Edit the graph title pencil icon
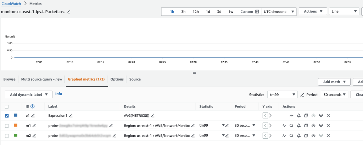Image resolution: width=363 pixels, height=145 pixels. tap(68, 12)
